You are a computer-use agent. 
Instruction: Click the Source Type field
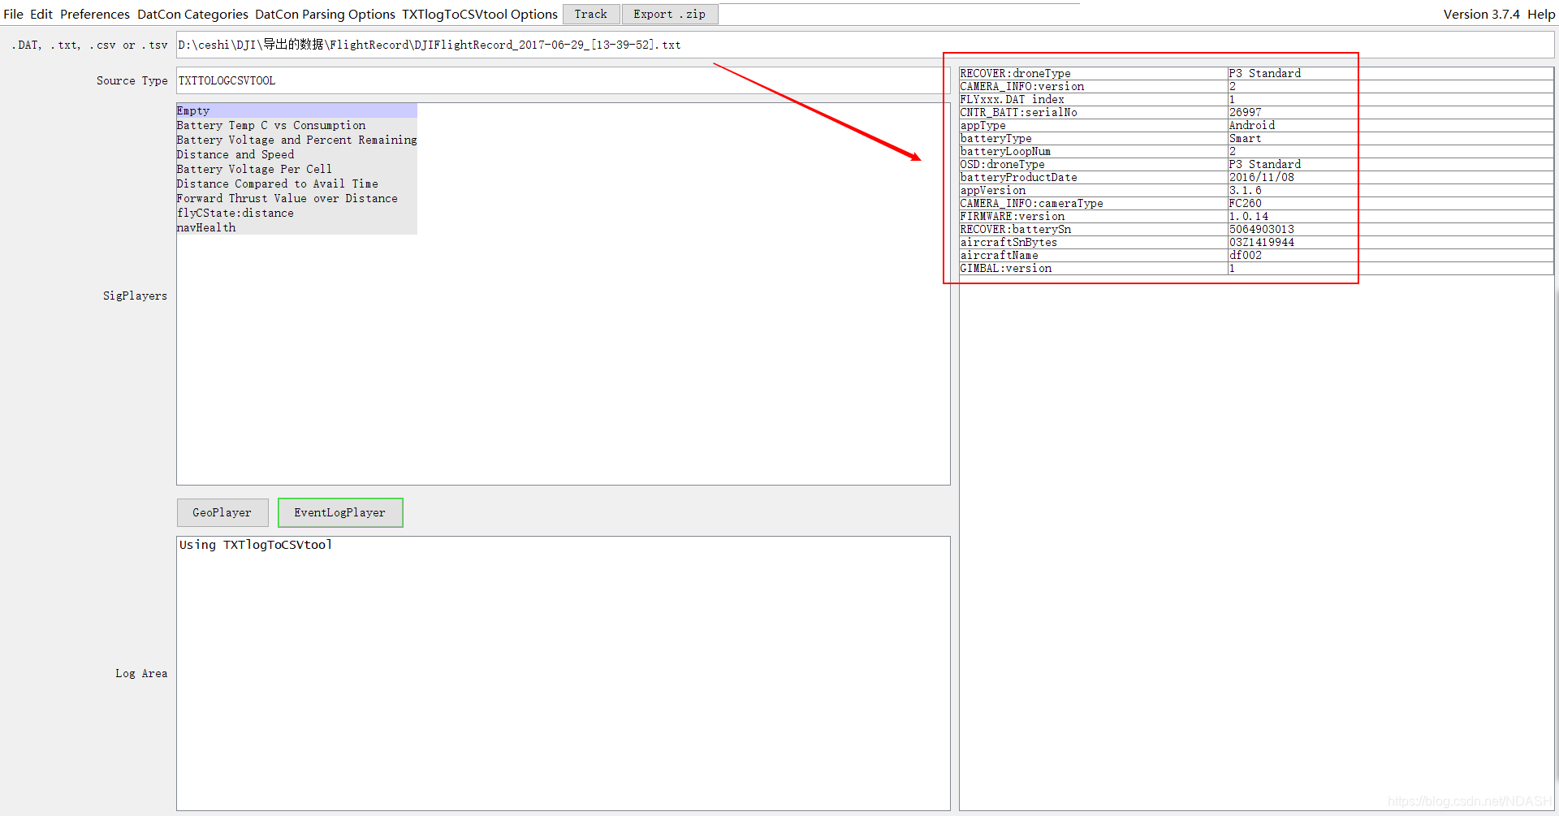pyautogui.click(x=563, y=80)
